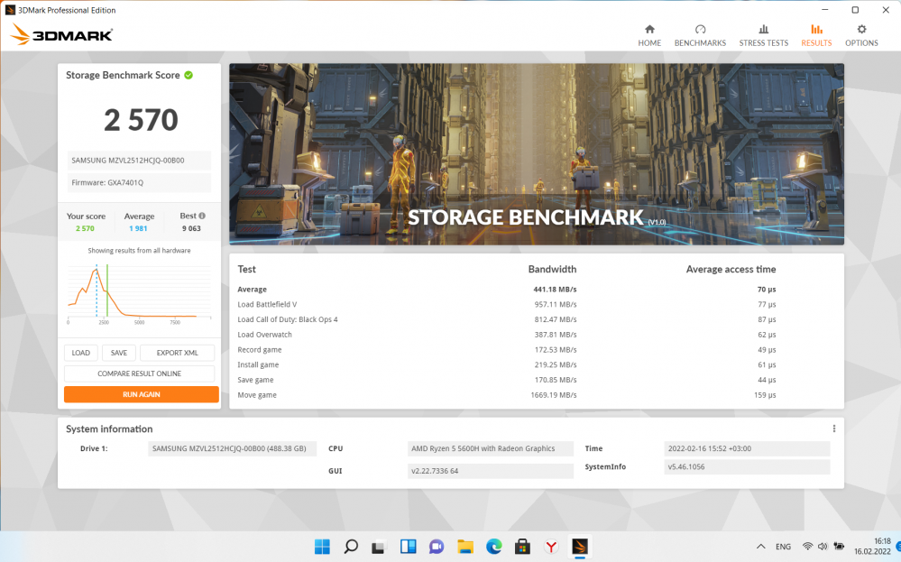Click COMPARE RESULT ONLINE
The image size is (901, 562).
click(x=140, y=373)
